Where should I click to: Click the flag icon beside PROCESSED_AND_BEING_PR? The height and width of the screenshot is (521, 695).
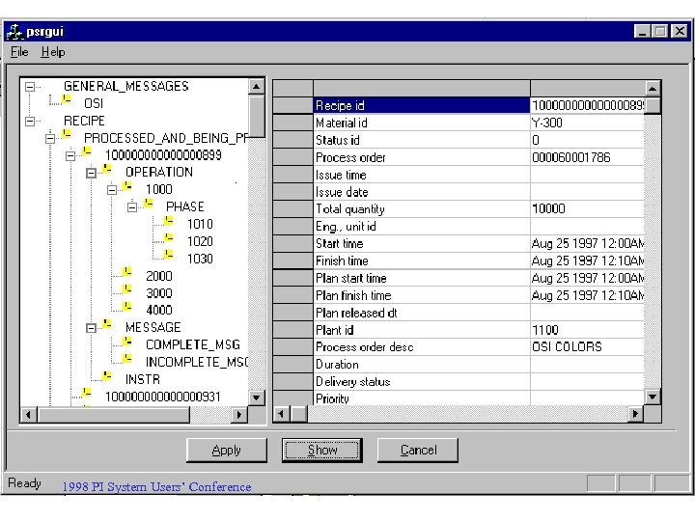(x=67, y=133)
